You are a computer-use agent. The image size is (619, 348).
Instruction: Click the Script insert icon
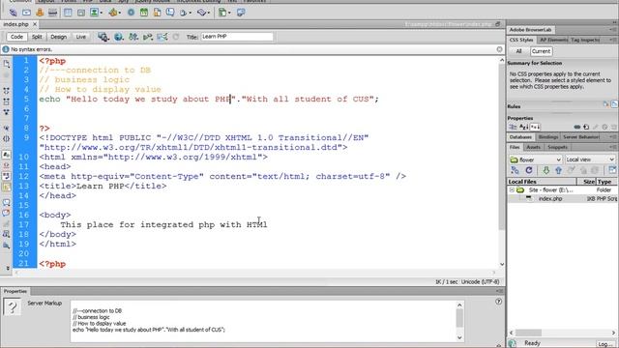(x=202, y=13)
